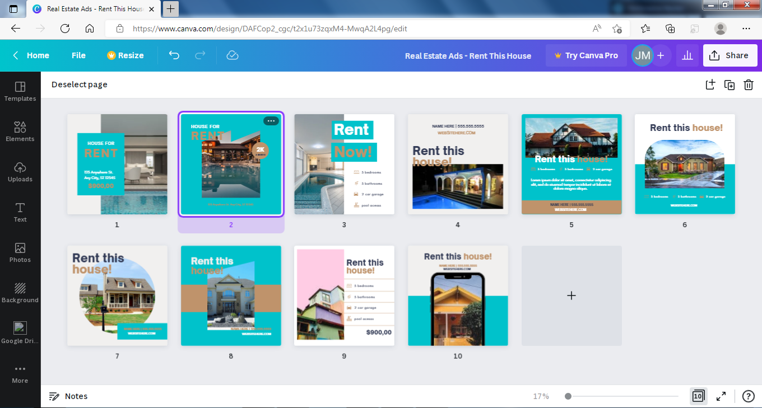
Task: Redo the last undone action
Action: pyautogui.click(x=200, y=55)
